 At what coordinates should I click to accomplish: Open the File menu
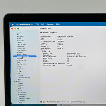[37, 24]
